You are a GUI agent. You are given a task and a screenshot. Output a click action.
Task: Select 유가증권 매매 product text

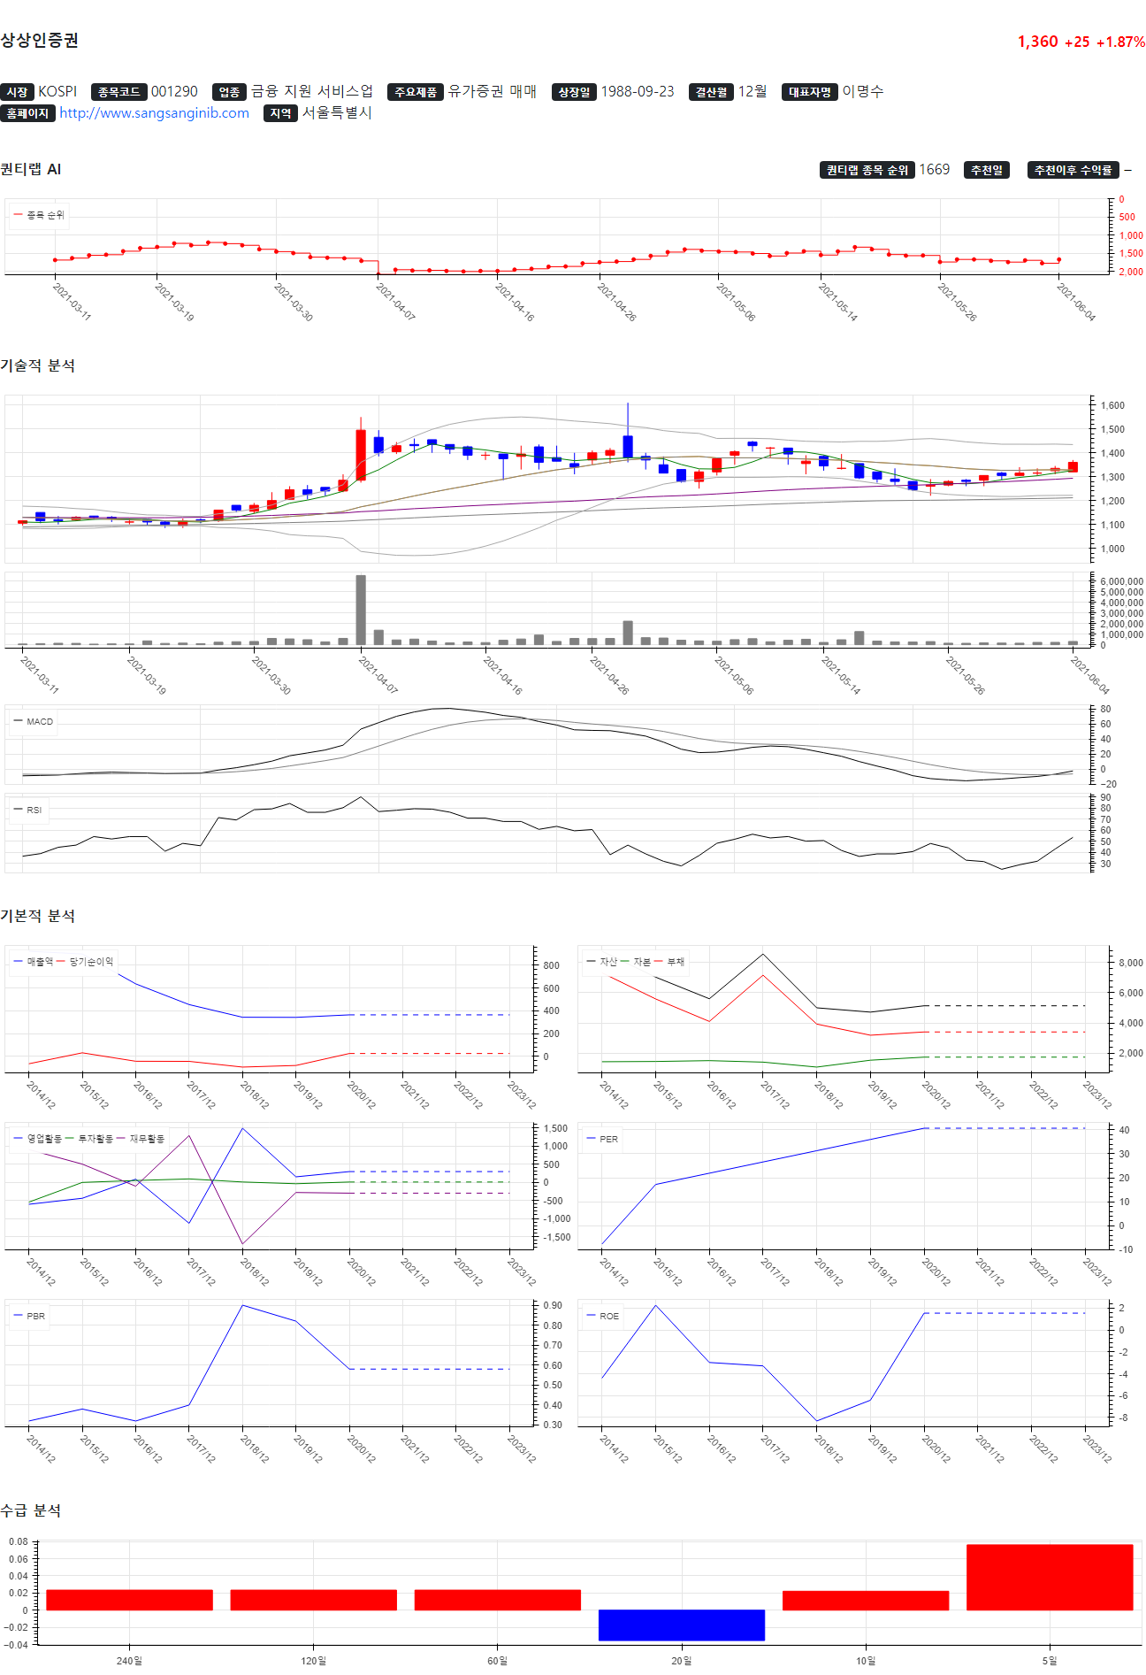[493, 92]
